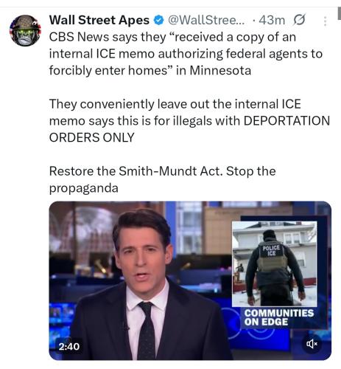Open the Grok explain-post icon

(x=299, y=20)
